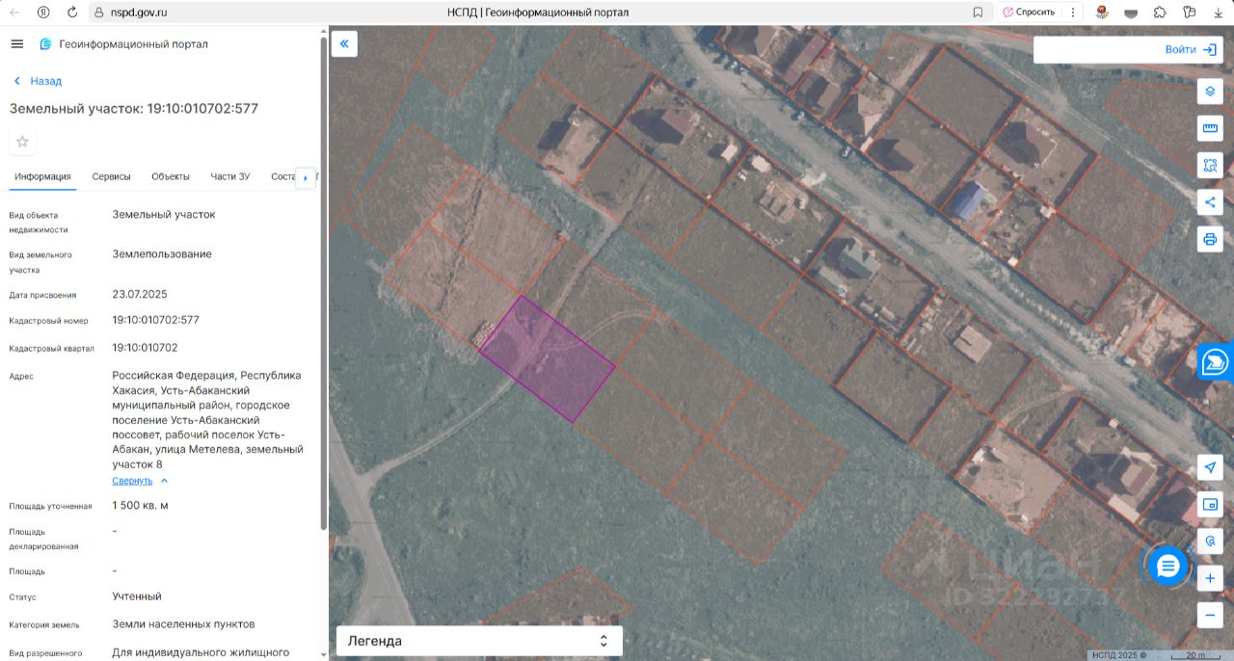The width and height of the screenshot is (1234, 661).
Task: Add the parcel to favorites with the star
Action: pos(23,142)
